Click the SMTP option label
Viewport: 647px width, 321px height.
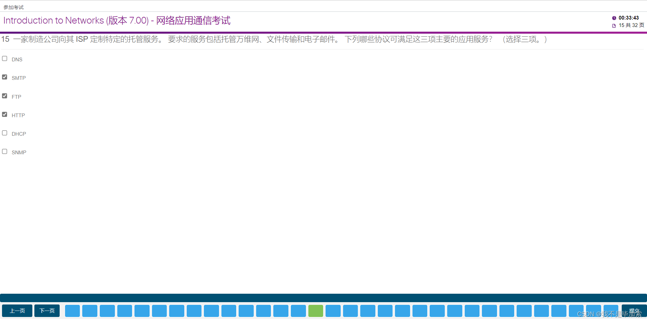pos(19,78)
